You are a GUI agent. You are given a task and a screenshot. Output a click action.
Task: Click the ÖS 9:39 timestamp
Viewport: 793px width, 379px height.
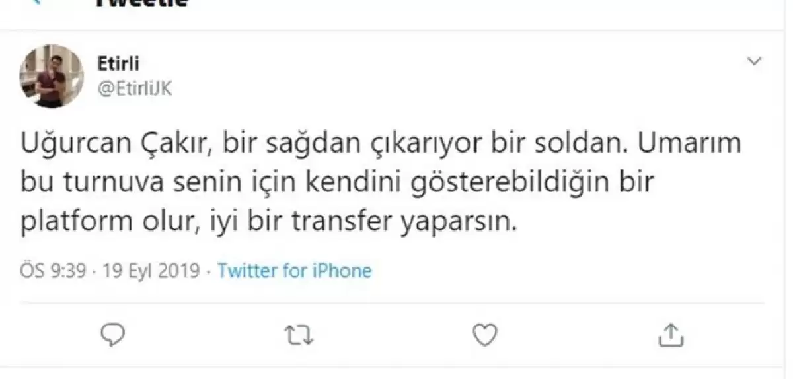[53, 271]
